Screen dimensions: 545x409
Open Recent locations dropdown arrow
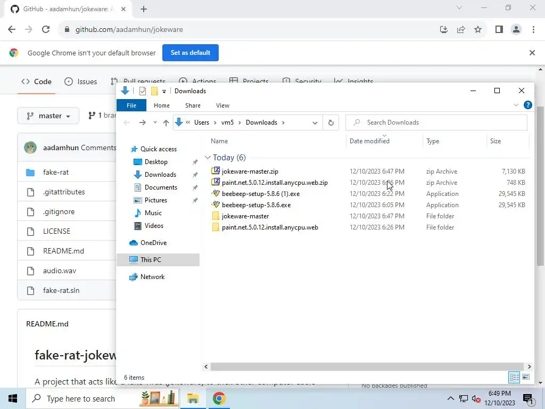[155, 122]
